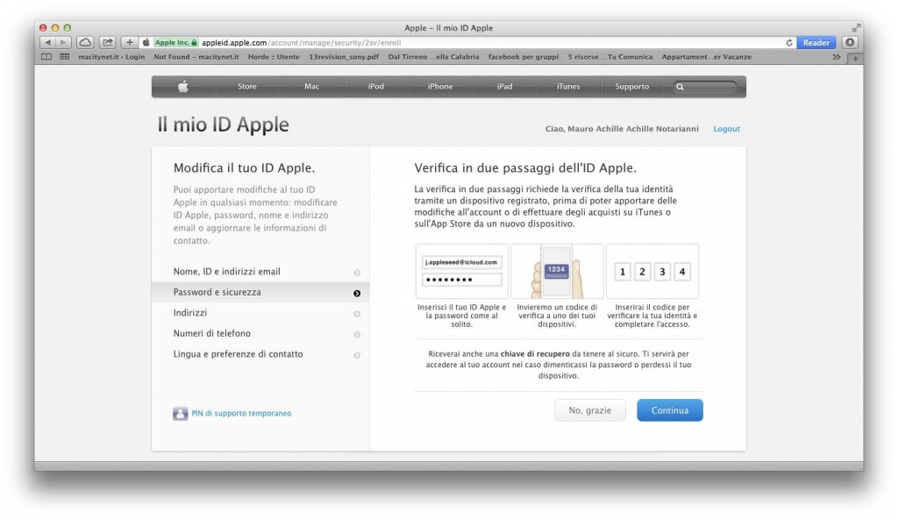Open 13revision_sony.pdf bookmark

pos(344,57)
